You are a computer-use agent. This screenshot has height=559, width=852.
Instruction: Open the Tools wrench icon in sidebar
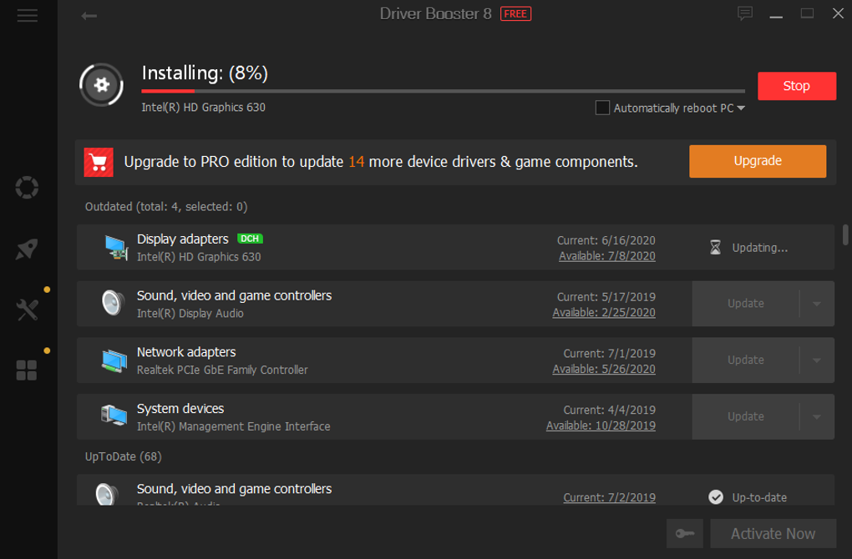tap(27, 310)
